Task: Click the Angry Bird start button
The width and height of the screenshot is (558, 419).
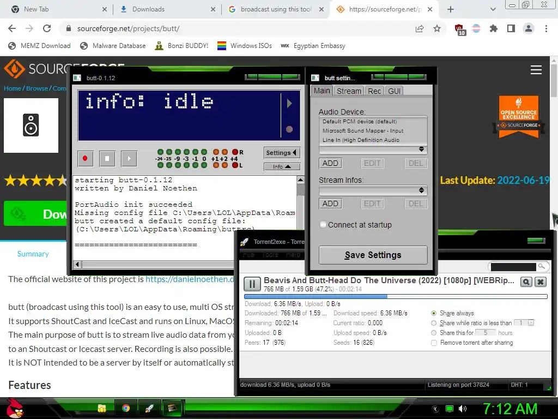Action: click(14, 408)
